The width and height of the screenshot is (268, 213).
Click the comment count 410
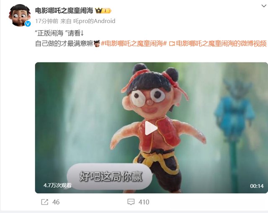point(144,202)
